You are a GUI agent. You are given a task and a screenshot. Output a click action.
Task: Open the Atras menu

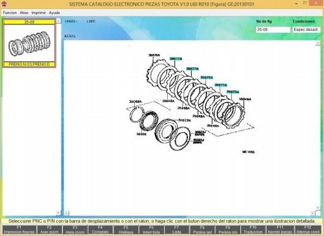click(x=24, y=13)
